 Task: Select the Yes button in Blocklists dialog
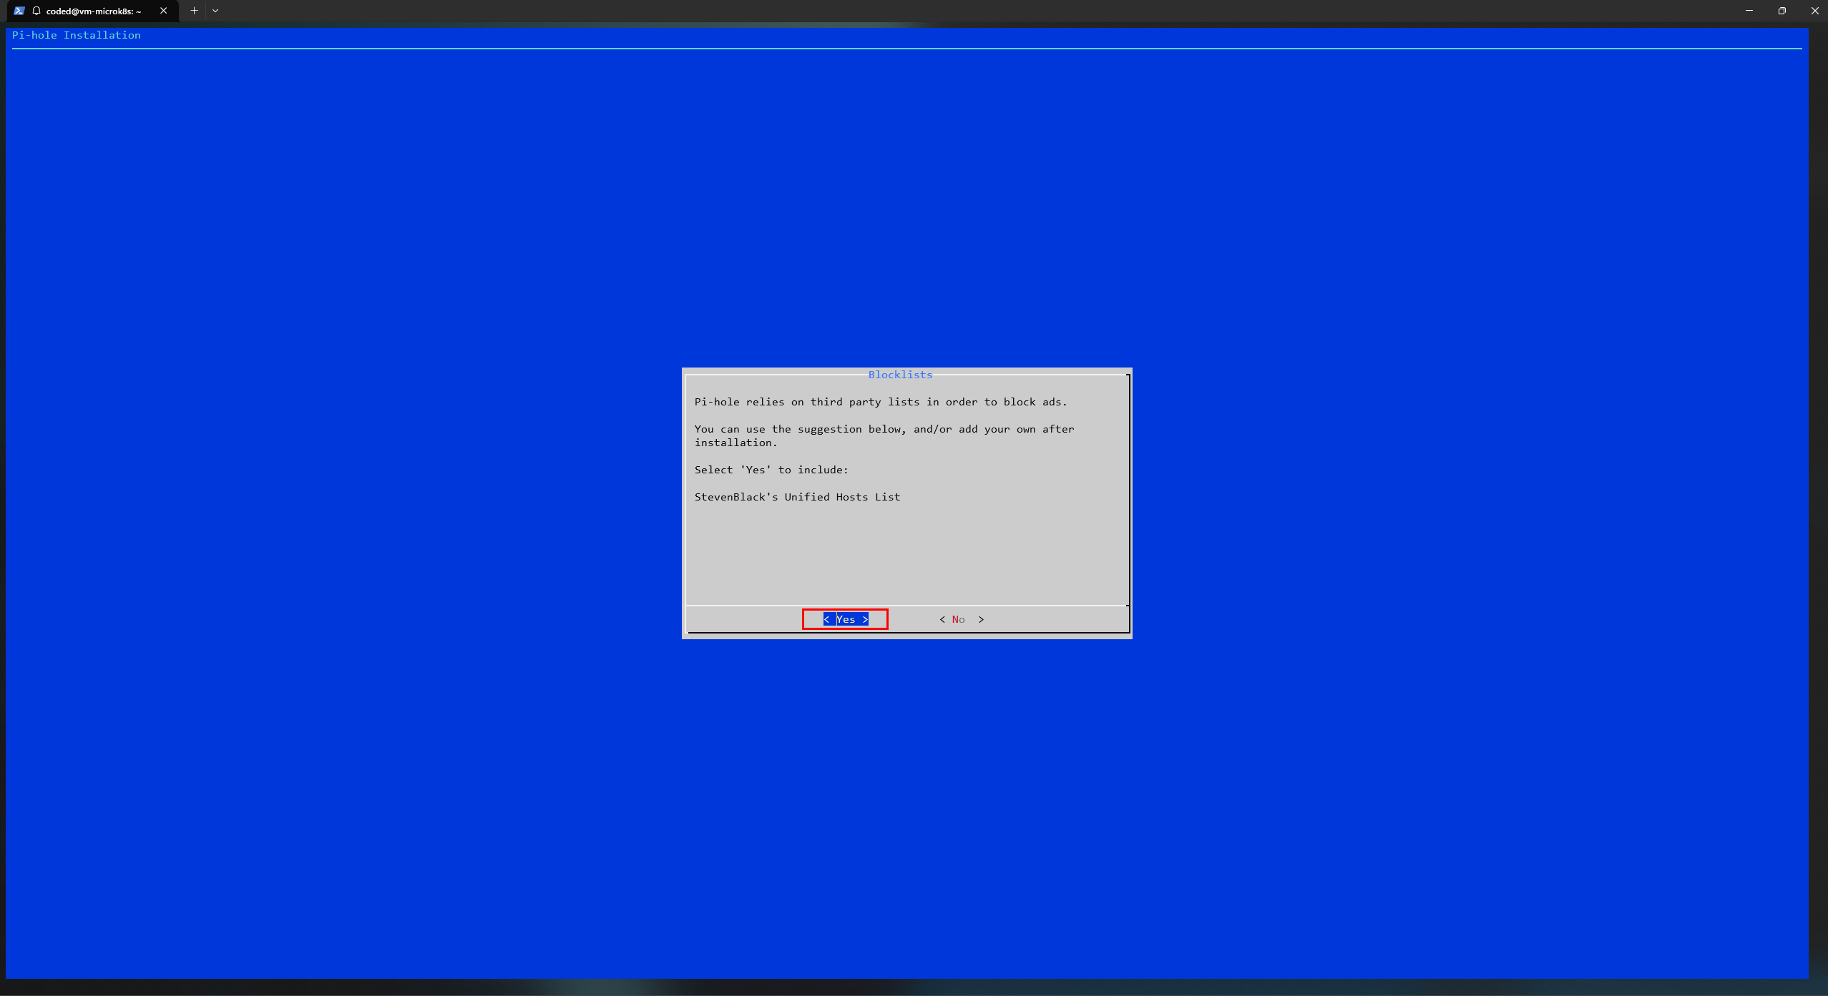pyautogui.click(x=846, y=619)
